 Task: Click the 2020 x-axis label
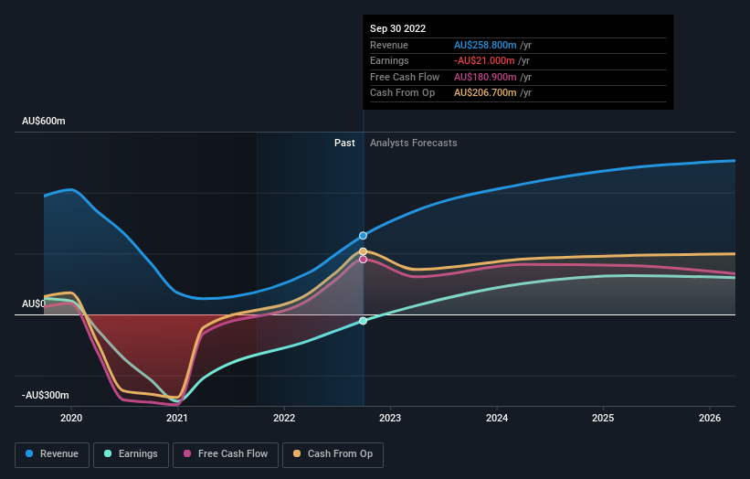coord(71,418)
